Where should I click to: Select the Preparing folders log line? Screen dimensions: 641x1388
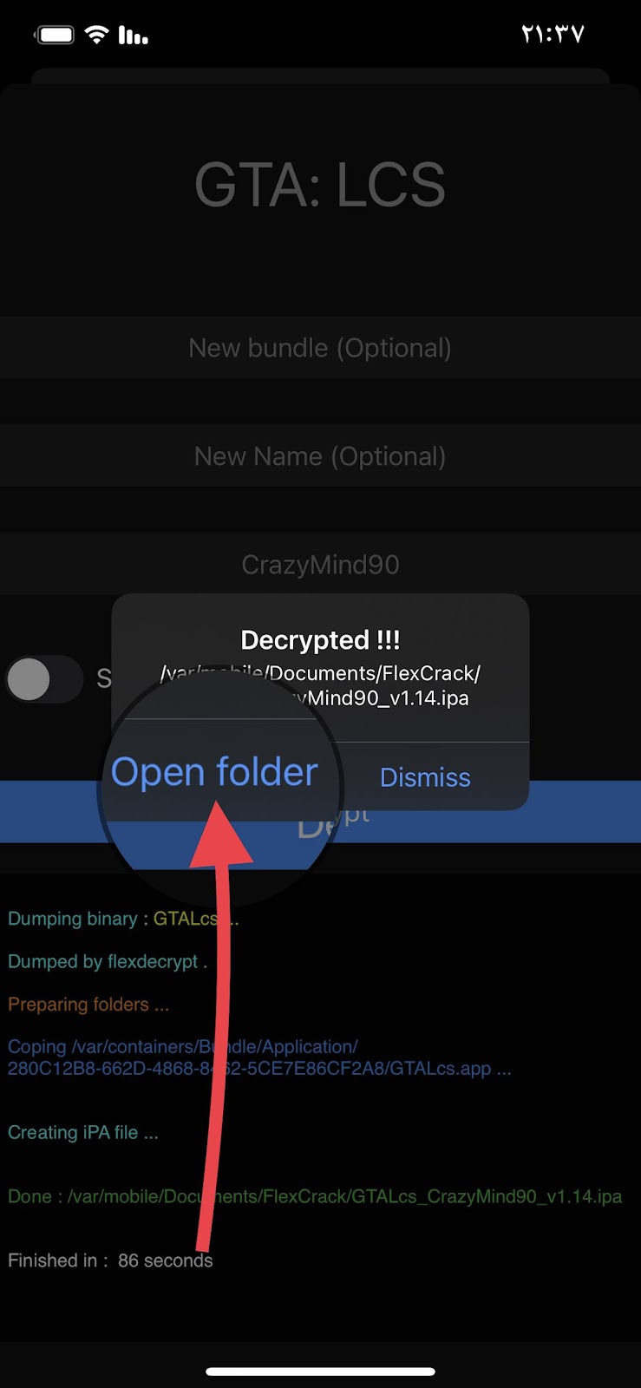tap(88, 1005)
